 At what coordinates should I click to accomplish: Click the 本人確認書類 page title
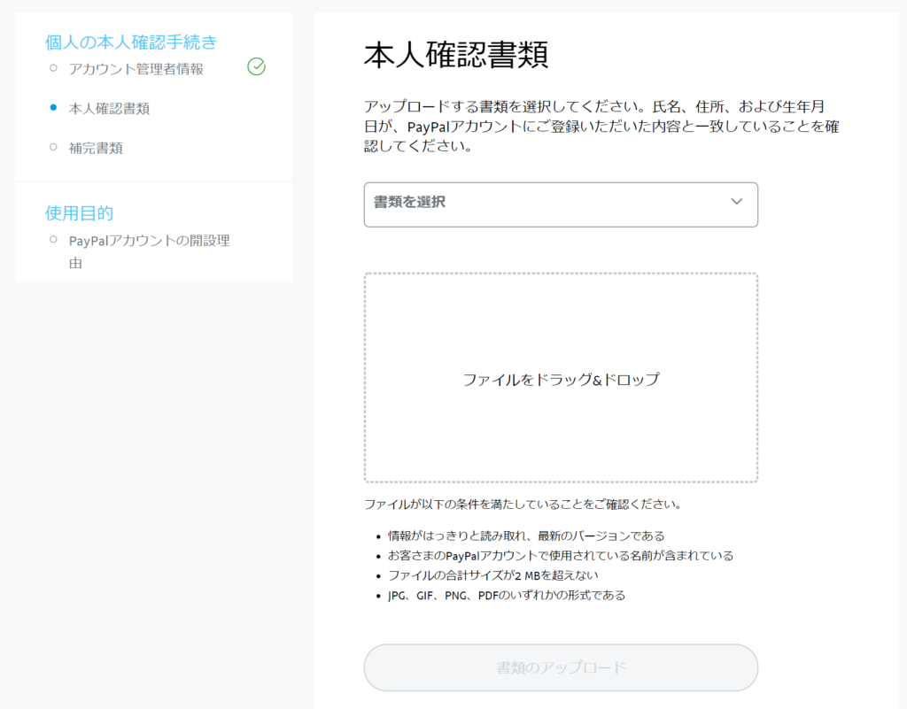(x=455, y=54)
